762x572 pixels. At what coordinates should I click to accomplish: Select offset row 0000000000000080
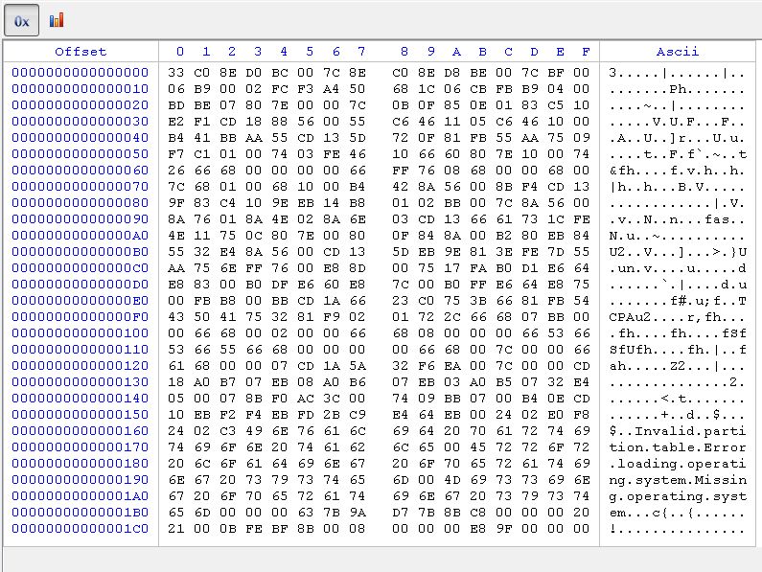tap(81, 202)
